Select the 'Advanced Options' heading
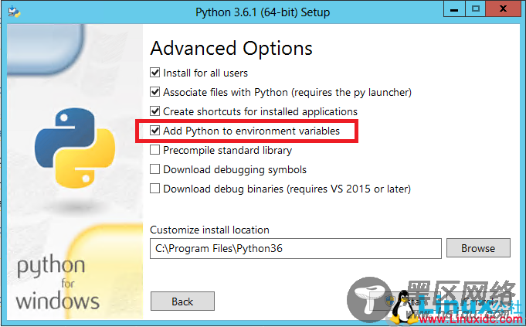This screenshot has width=526, height=327. point(232,49)
